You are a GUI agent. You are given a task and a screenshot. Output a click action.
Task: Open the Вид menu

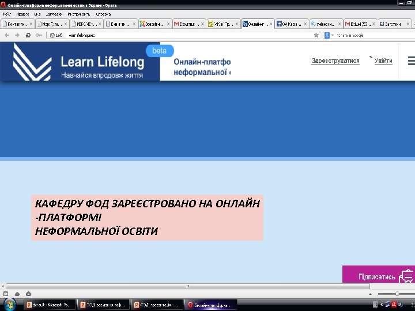point(37,14)
